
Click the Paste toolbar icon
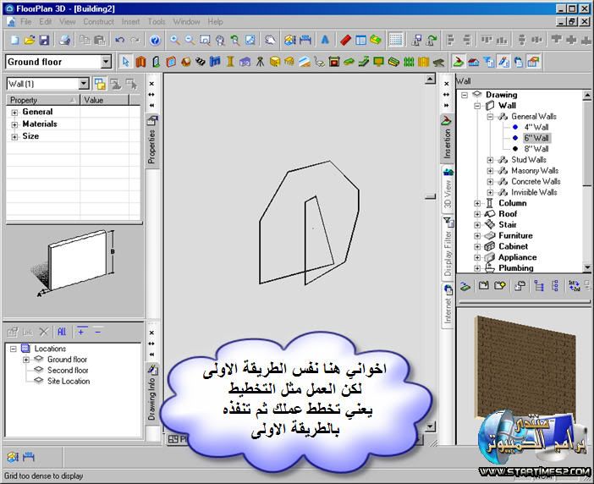tap(99, 40)
